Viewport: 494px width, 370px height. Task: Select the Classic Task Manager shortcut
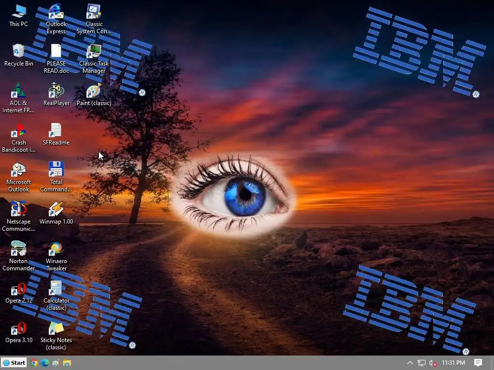pyautogui.click(x=94, y=58)
